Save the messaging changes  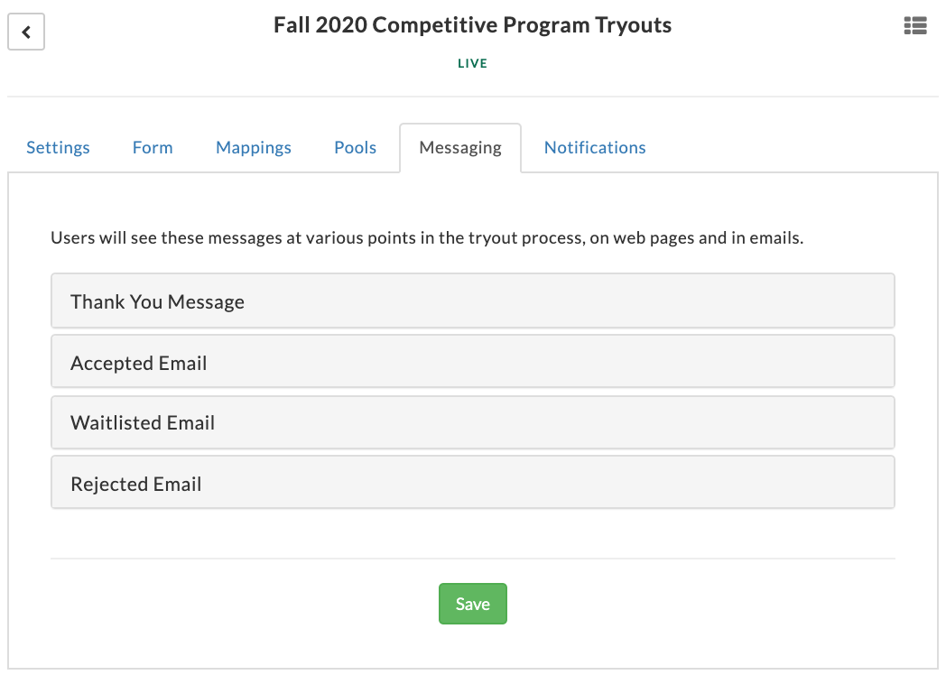click(x=472, y=604)
